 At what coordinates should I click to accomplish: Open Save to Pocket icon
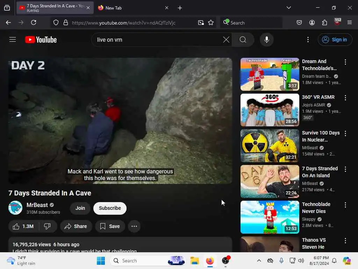(x=299, y=22)
